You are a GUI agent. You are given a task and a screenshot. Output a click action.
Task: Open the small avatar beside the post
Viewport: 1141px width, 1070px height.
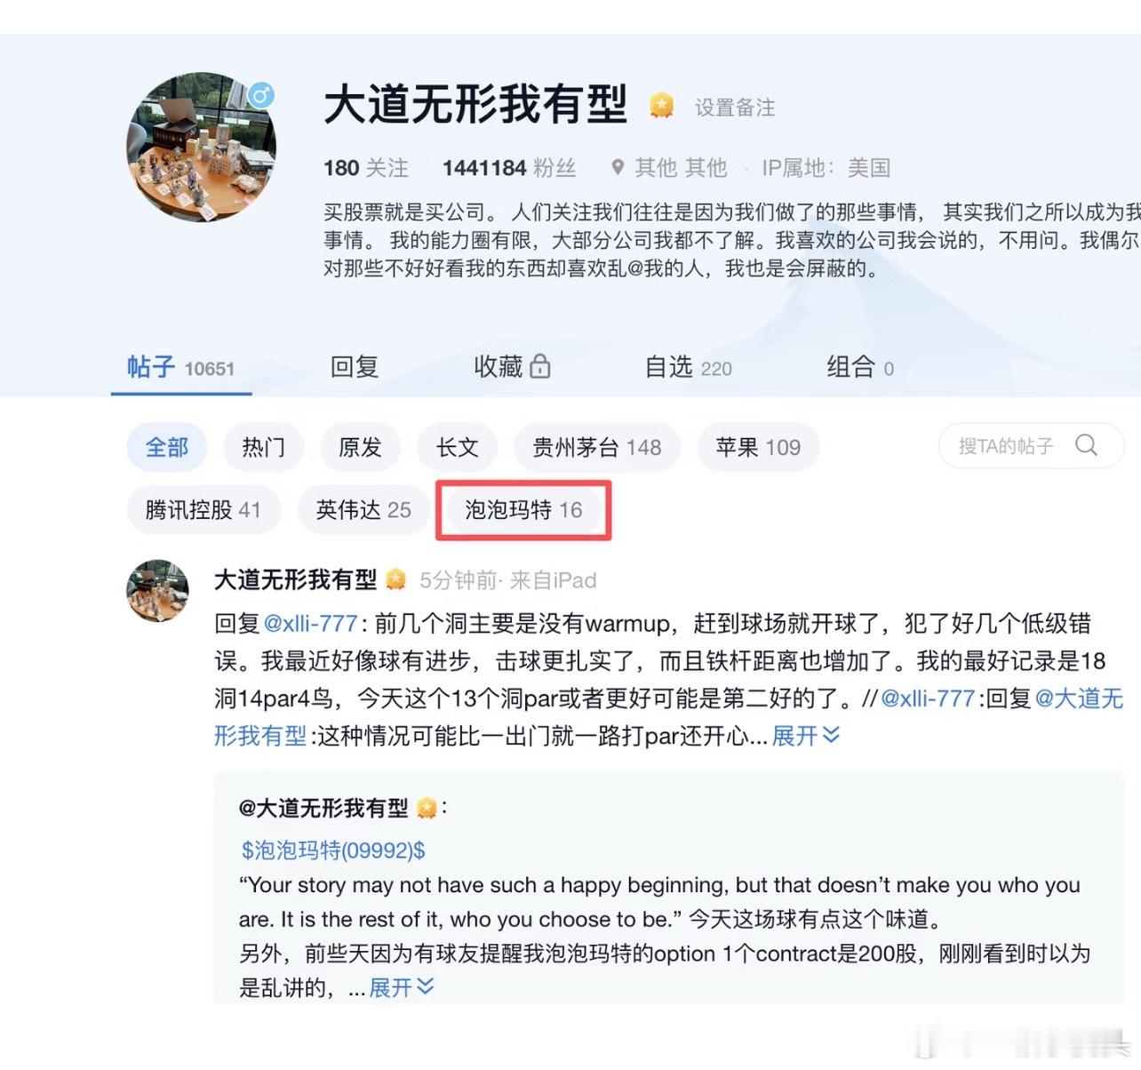(x=158, y=590)
